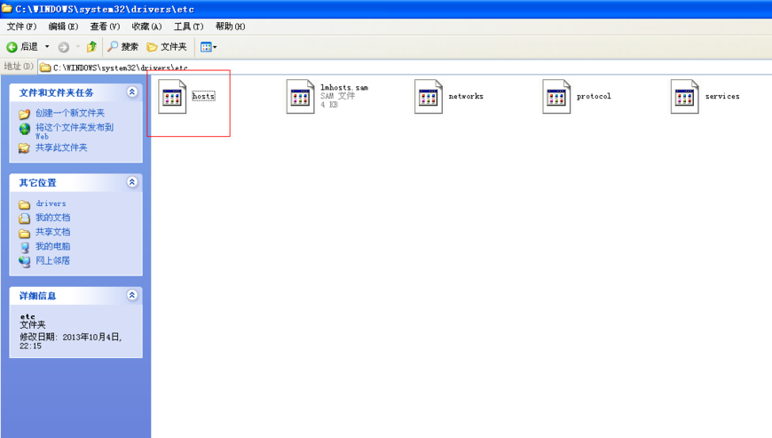Click the 其它位置 panel header
Image resolution: width=772 pixels, height=438 pixels.
pyautogui.click(x=75, y=182)
